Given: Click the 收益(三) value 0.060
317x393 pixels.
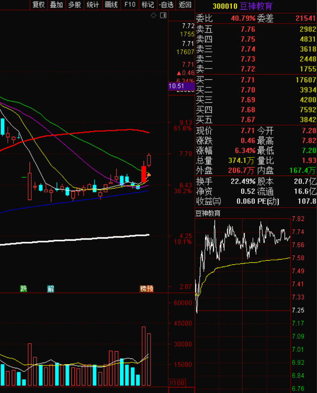Looking at the screenshot, I should tap(246, 201).
